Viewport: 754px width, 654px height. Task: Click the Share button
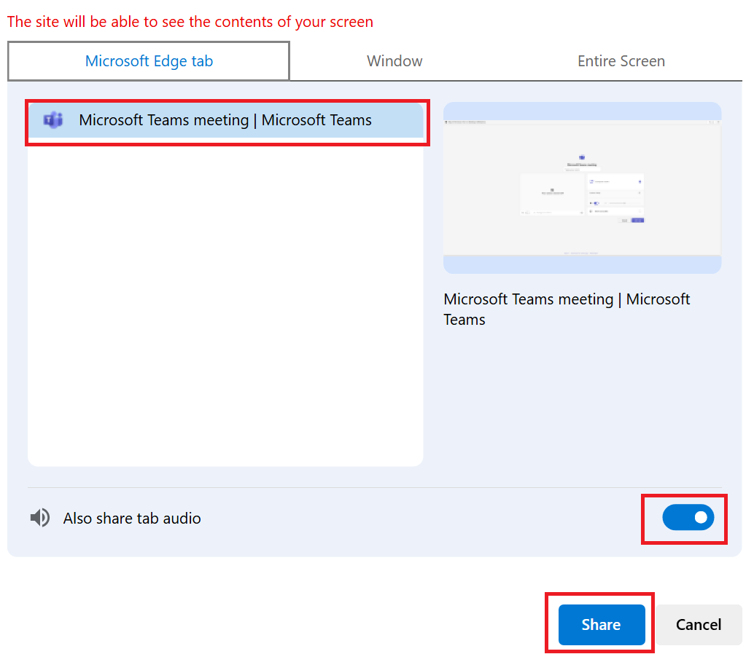coord(601,624)
